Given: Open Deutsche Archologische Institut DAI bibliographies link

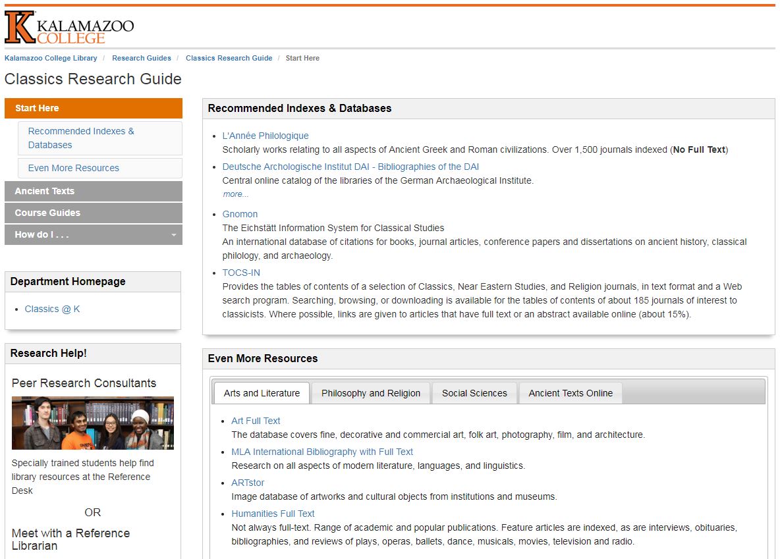Looking at the screenshot, I should pos(350,167).
